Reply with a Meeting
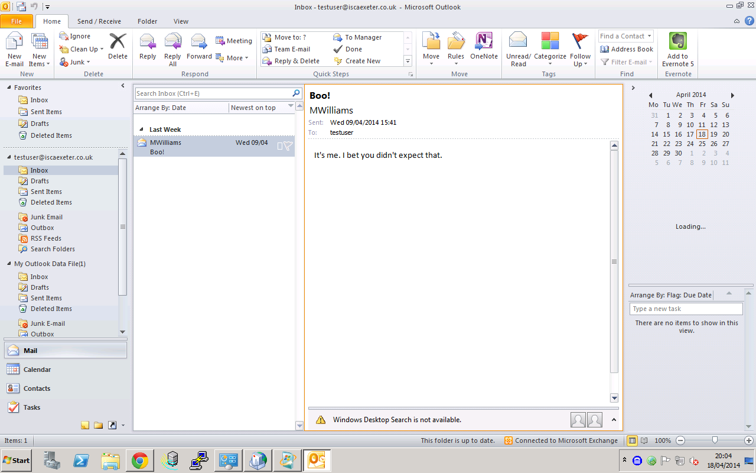 pyautogui.click(x=234, y=41)
